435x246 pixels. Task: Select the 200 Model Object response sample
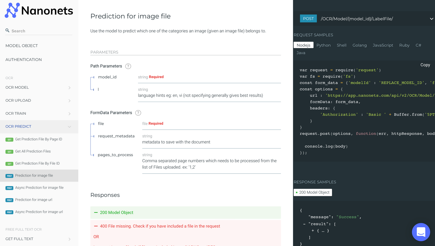313,192
